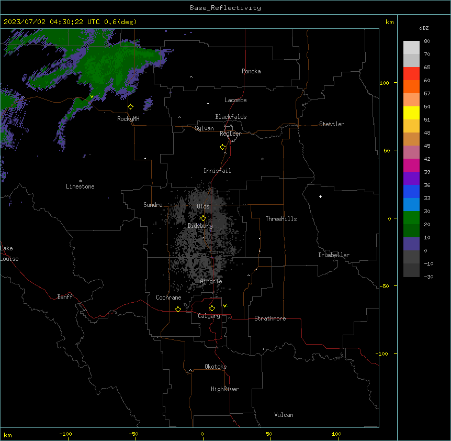451x441 pixels.
Task: Click the Didsbury town label
Action: point(200,226)
